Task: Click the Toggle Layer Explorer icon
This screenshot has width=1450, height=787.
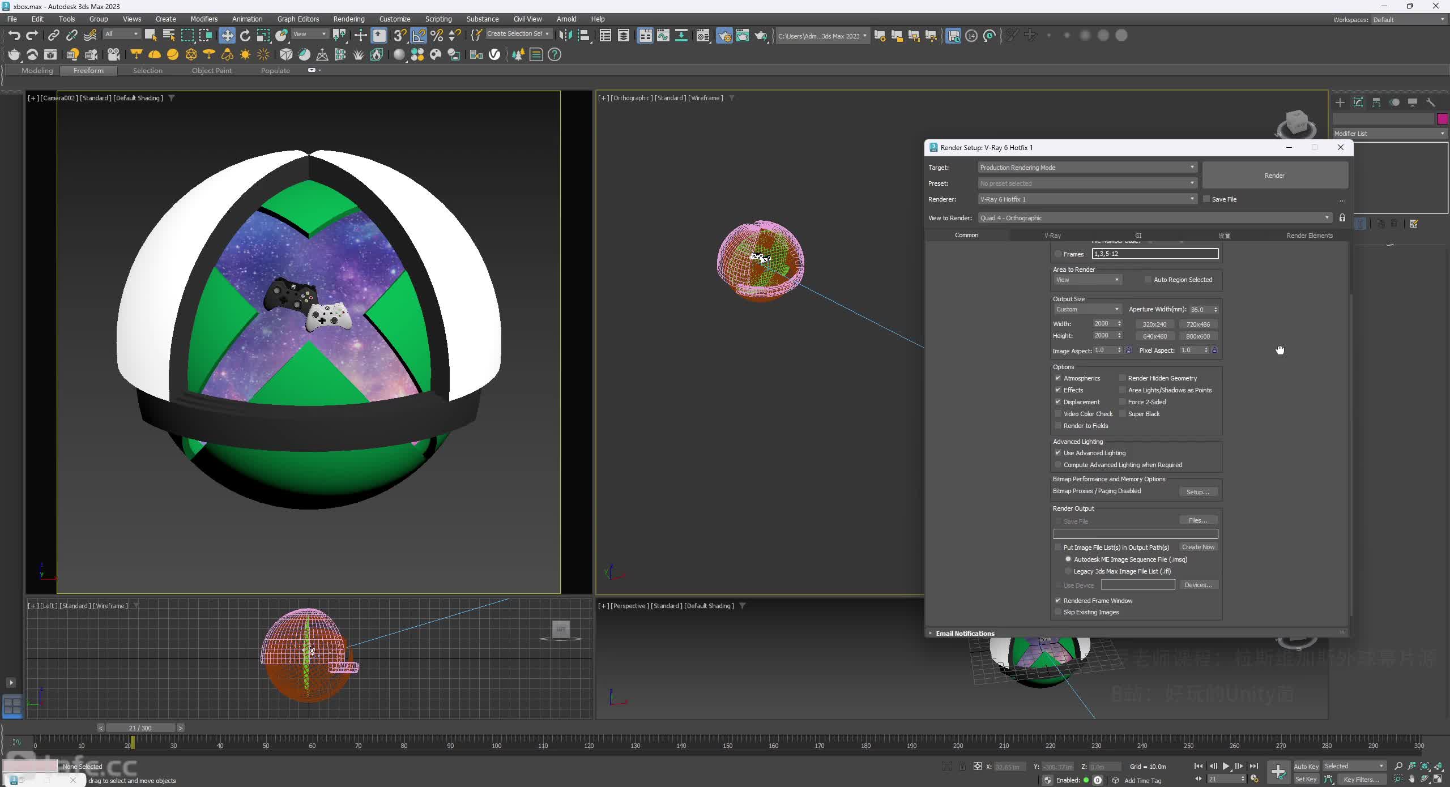Action: click(x=623, y=36)
